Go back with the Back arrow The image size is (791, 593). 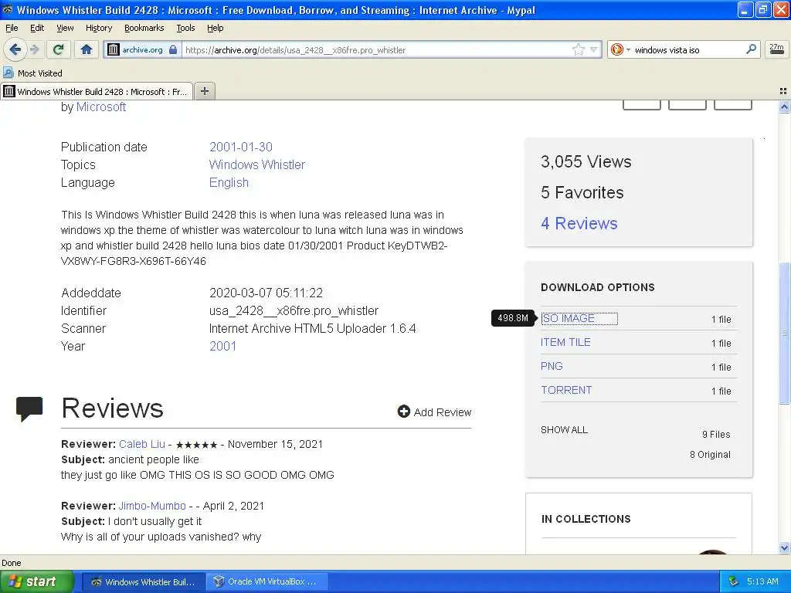(15, 49)
